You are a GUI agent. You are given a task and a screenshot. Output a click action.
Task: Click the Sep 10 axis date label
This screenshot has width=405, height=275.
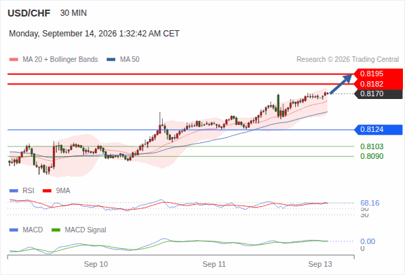point(96,264)
